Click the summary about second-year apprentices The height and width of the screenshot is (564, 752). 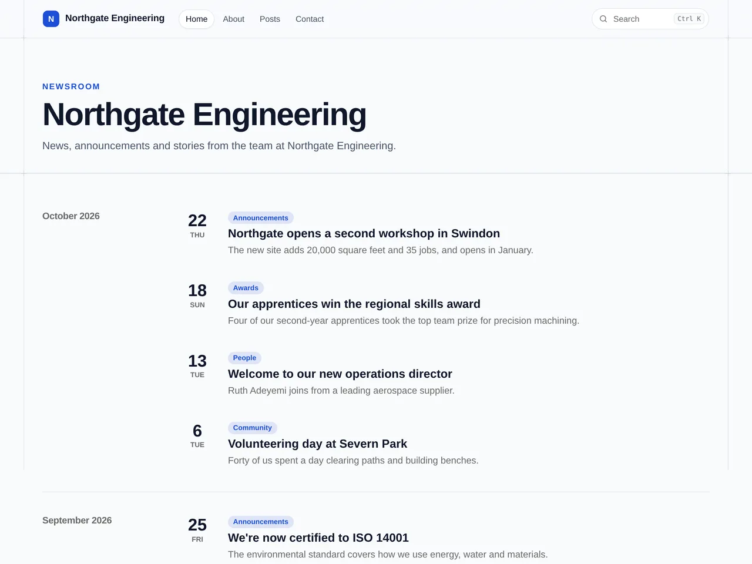(404, 321)
